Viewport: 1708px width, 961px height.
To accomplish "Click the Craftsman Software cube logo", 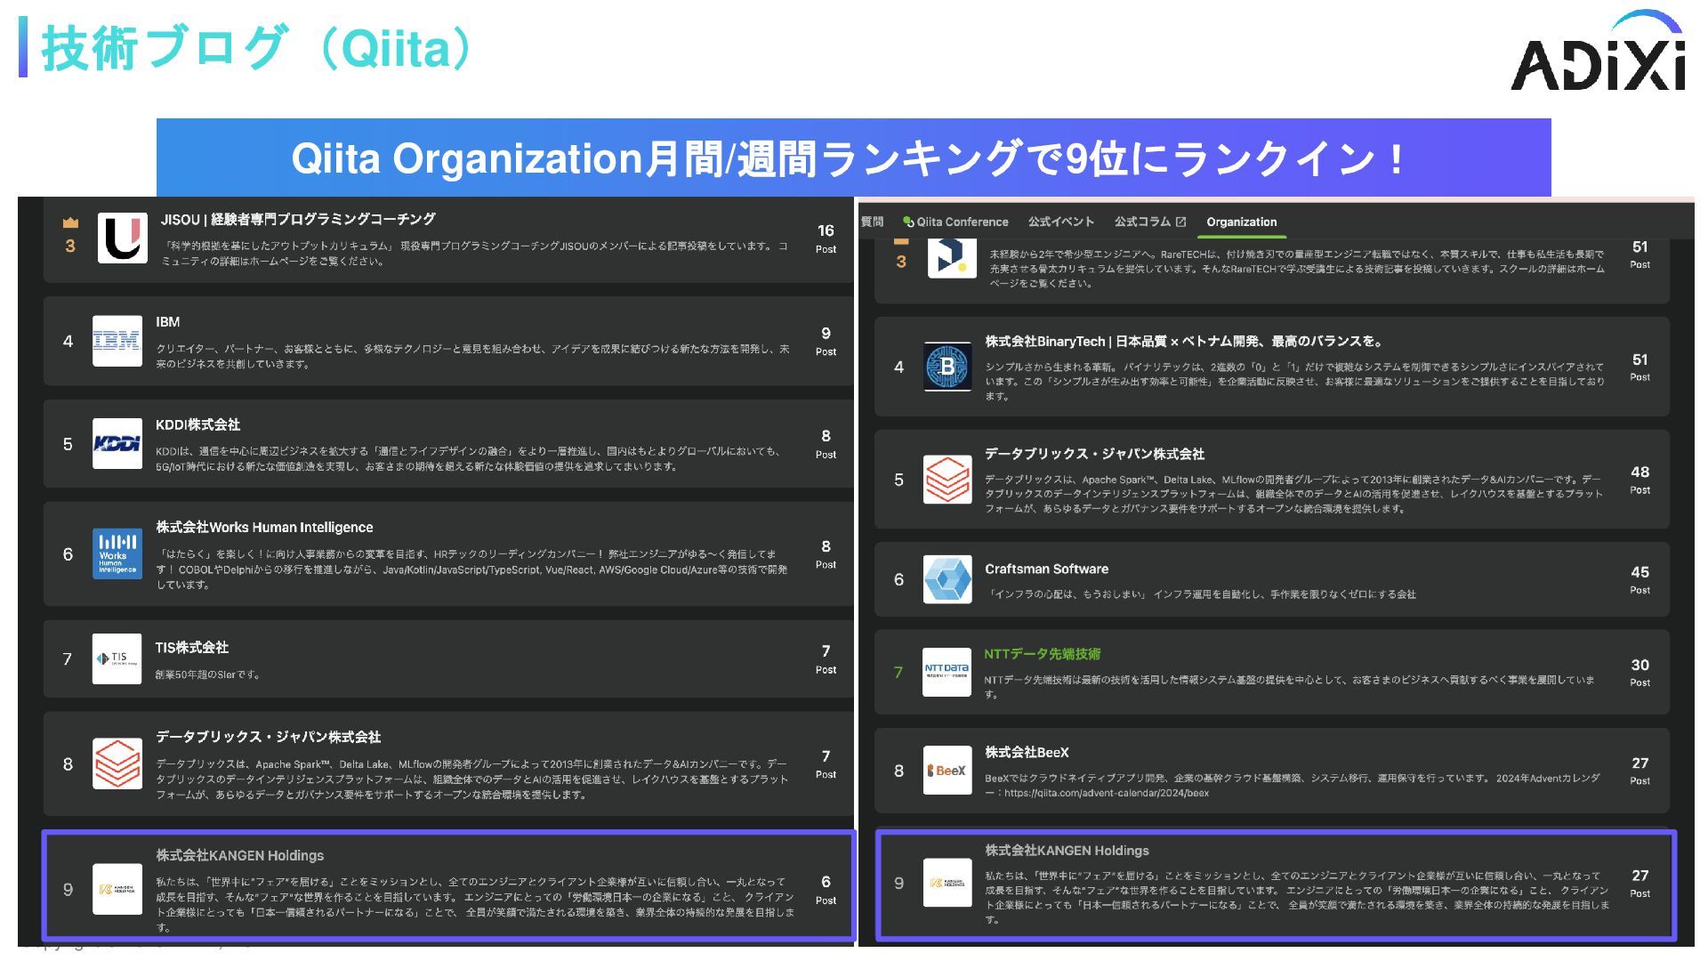I will click(x=947, y=579).
